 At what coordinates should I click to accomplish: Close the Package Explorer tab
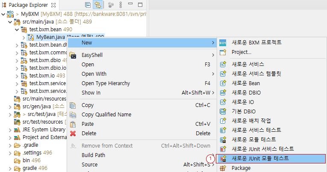53,5
